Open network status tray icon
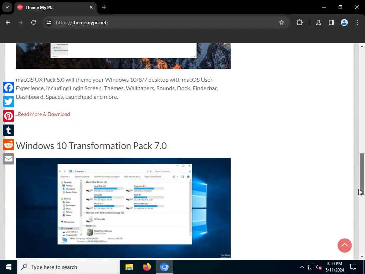This screenshot has height=274, width=365. pos(310,267)
